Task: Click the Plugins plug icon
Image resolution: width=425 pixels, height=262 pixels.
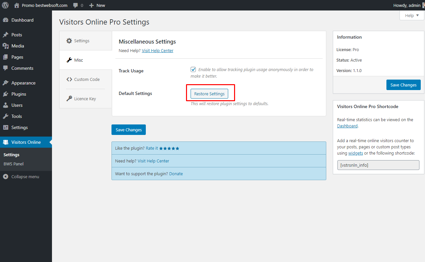Action: [x=6, y=94]
